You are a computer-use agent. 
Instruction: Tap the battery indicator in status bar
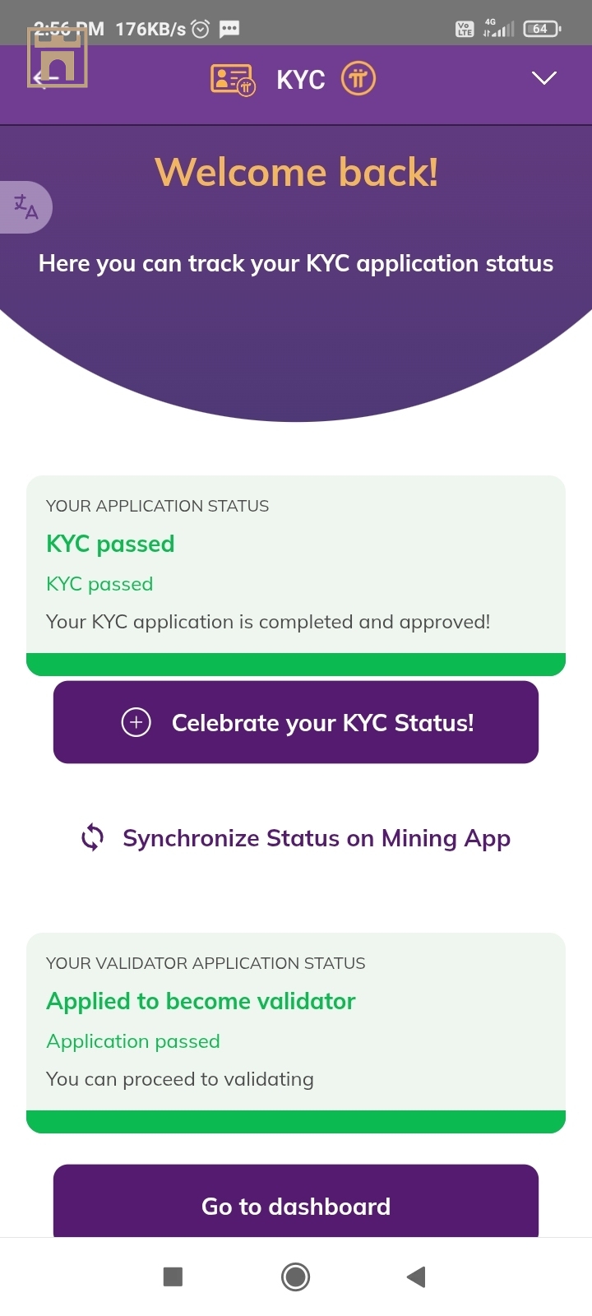tap(542, 29)
